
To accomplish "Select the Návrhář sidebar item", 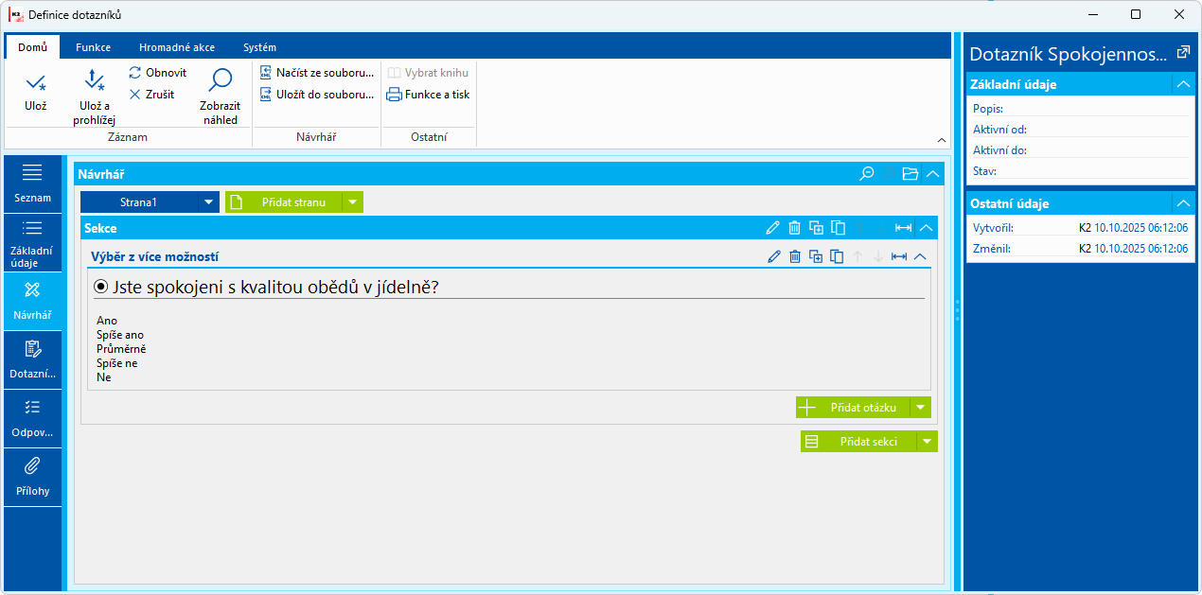I will (x=33, y=302).
